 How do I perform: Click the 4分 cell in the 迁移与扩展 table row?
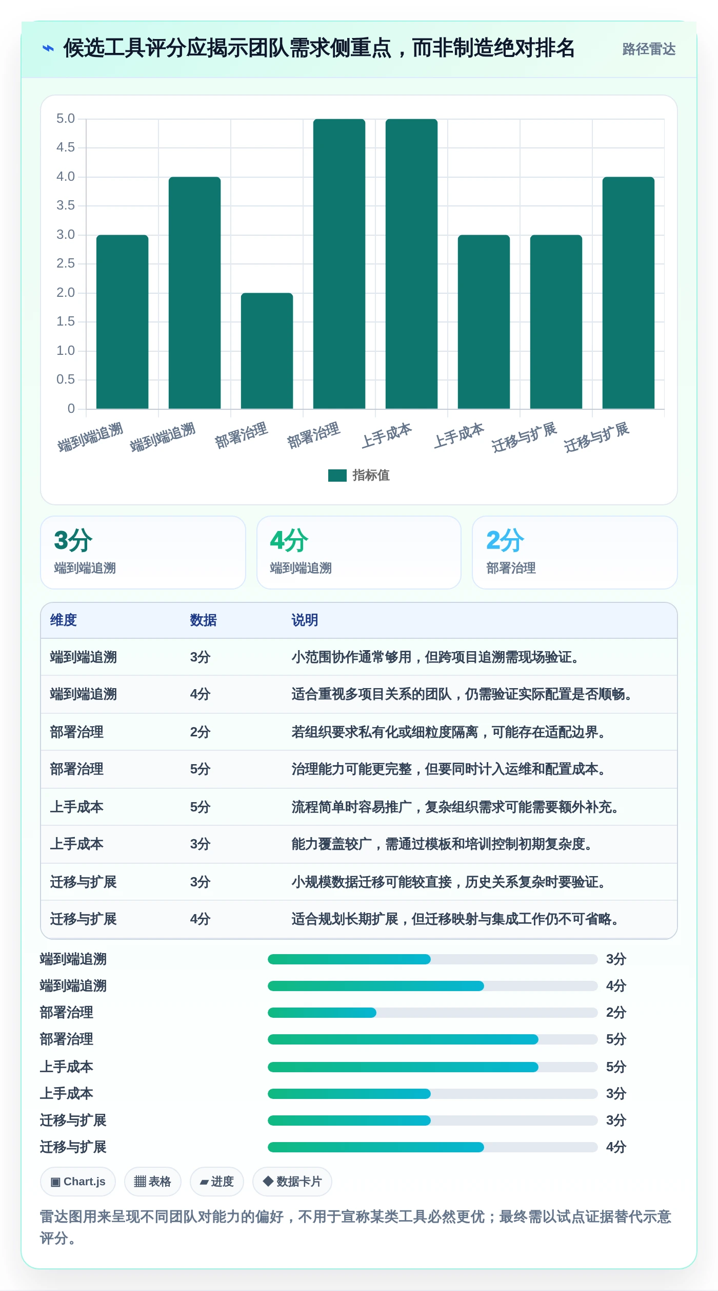[201, 919]
